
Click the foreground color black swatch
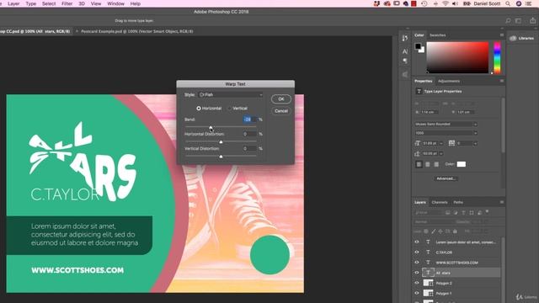[x=418, y=46]
